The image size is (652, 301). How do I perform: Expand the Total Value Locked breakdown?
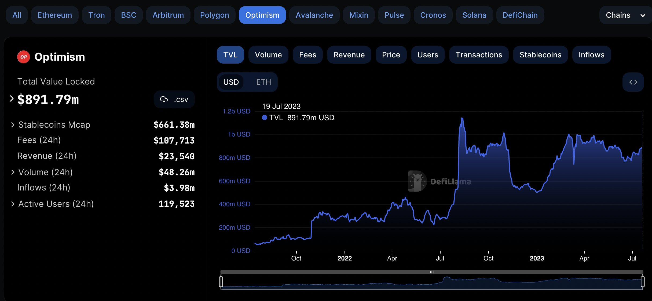(12, 98)
